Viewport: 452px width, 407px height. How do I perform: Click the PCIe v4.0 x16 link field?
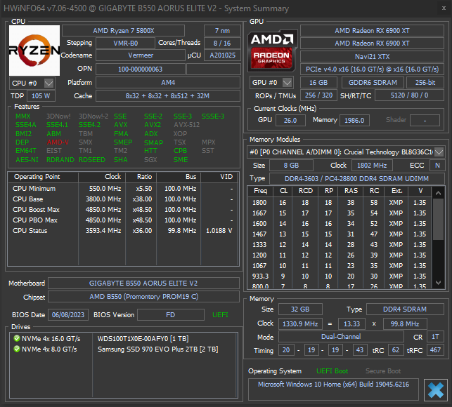click(x=372, y=69)
